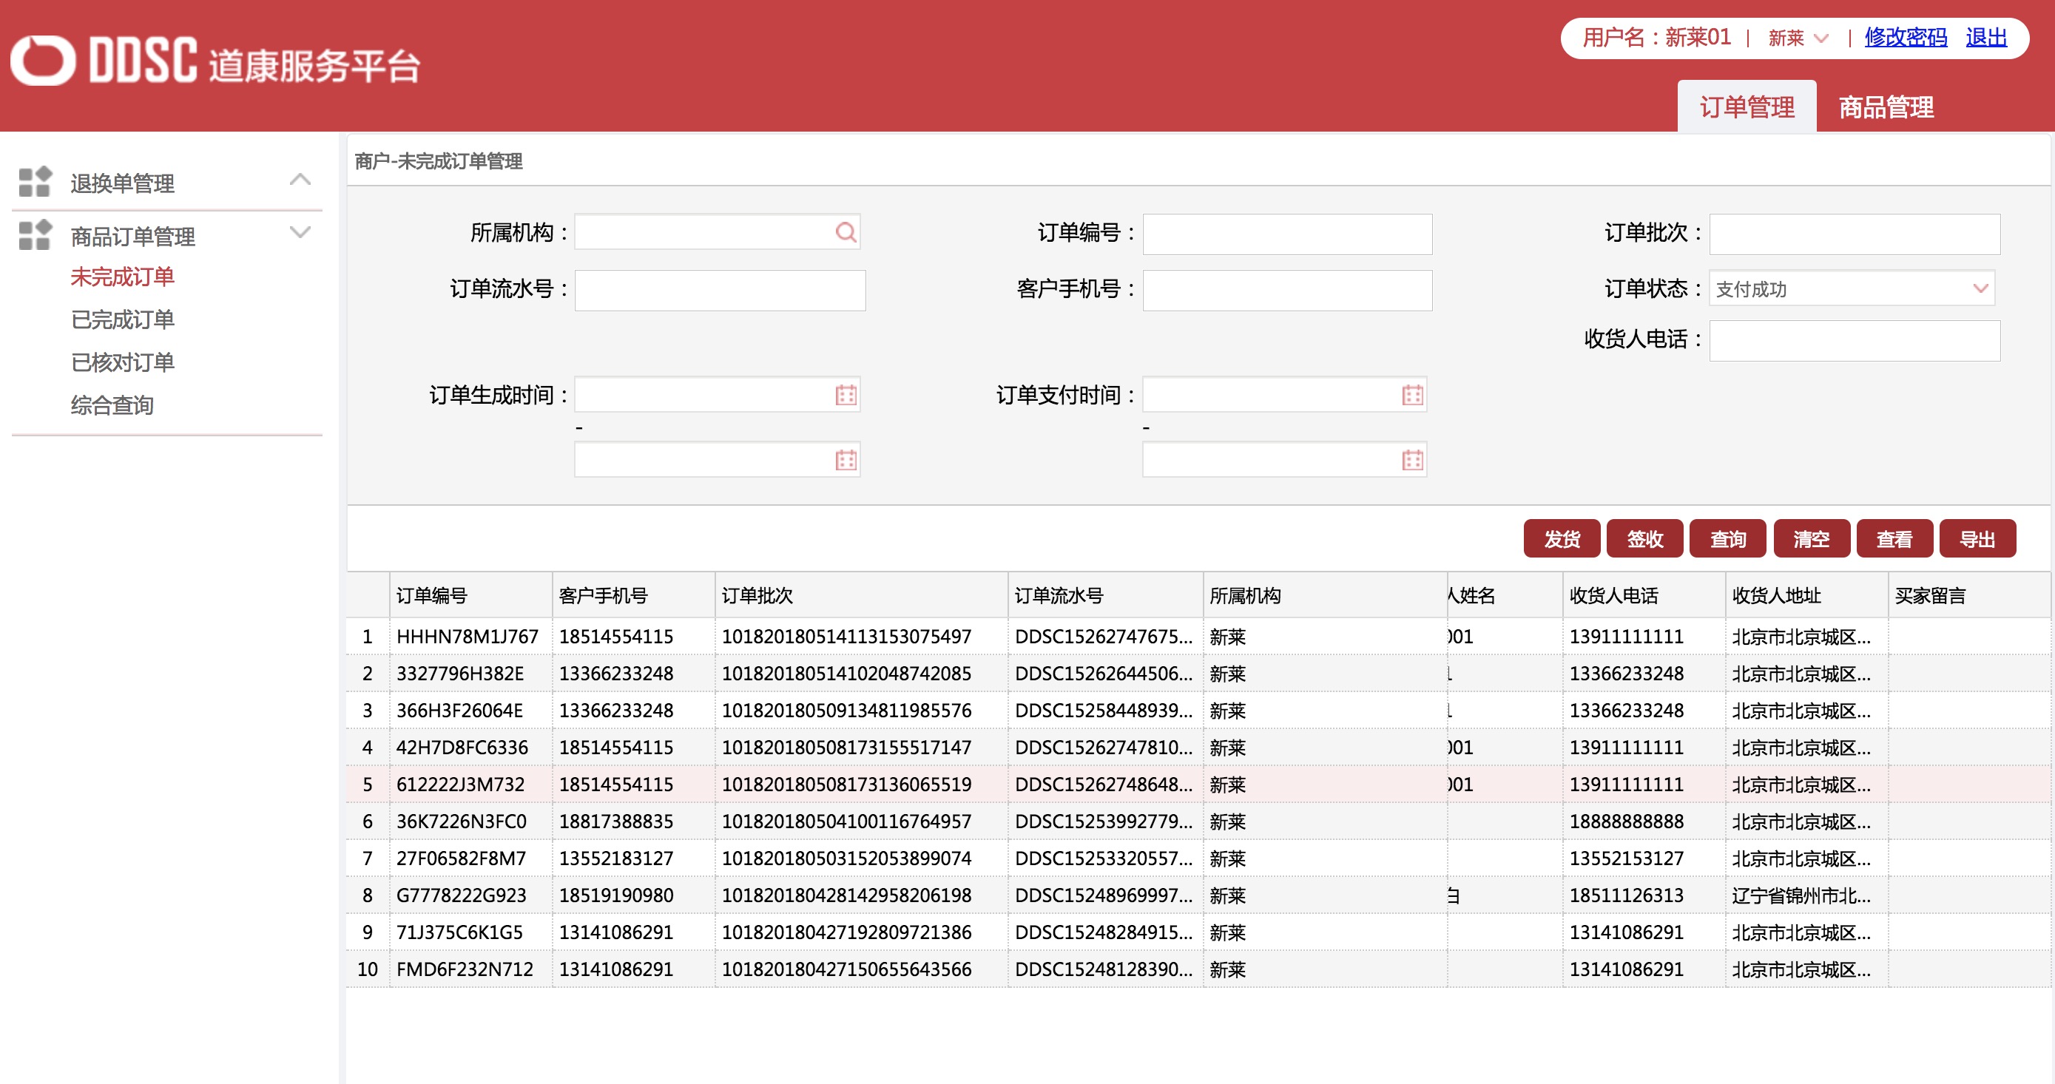Click the 导出 button
This screenshot has height=1084, width=2055.
pos(1977,538)
